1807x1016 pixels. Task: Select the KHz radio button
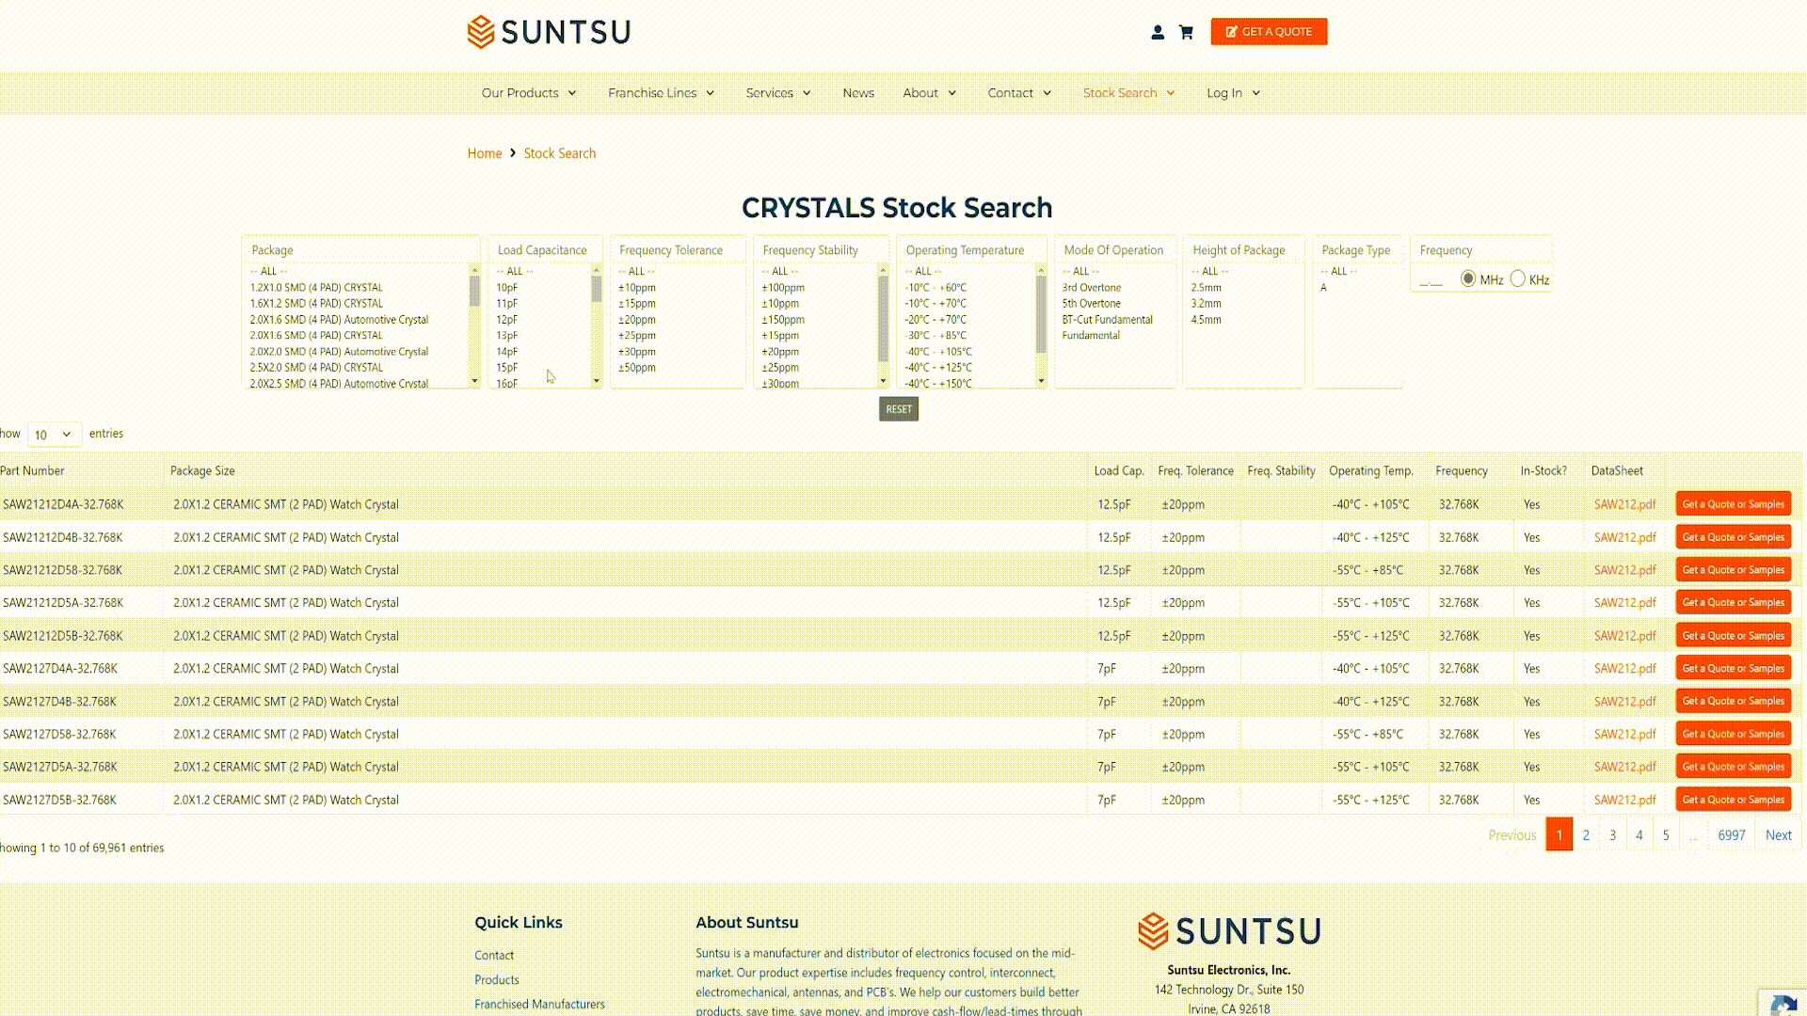pos(1518,278)
